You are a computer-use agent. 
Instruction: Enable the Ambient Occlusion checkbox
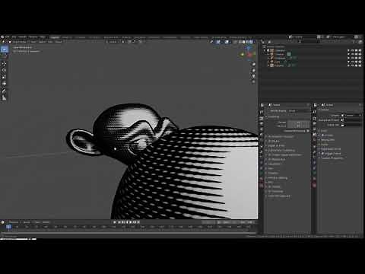pos(270,137)
